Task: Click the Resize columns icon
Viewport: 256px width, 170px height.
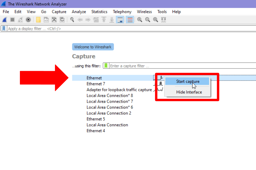Action: 164,20
